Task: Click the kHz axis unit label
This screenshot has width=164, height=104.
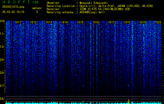Action: click(x=2, y=21)
